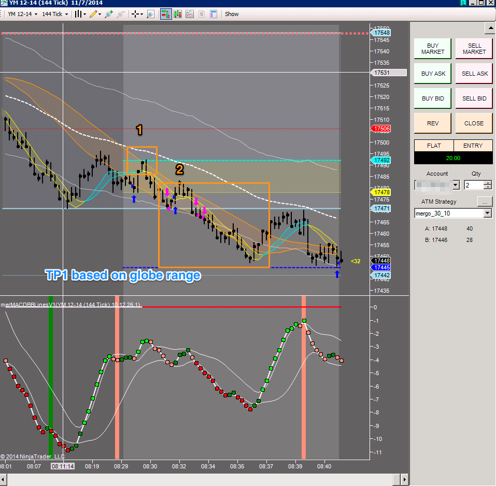The image size is (496, 486).
Task: Click the zoom out magnifier icon
Action: point(121,14)
